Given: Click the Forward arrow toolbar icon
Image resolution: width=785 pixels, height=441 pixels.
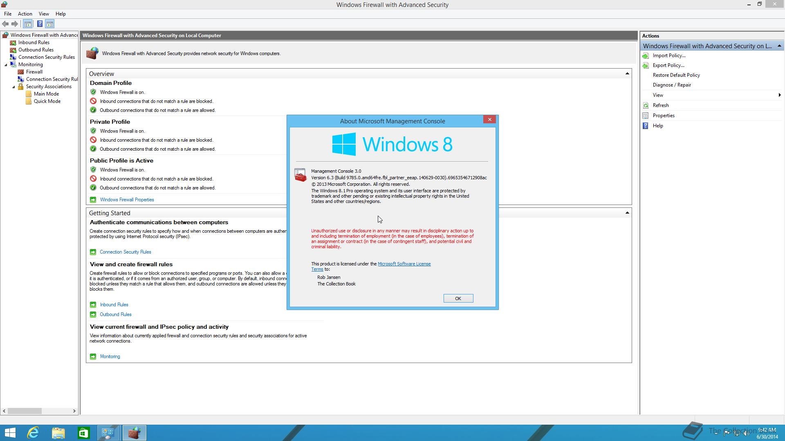Looking at the screenshot, I should pyautogui.click(x=15, y=24).
